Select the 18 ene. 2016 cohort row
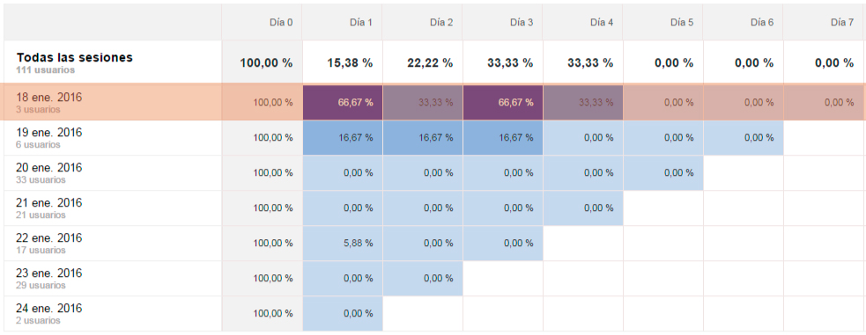The image size is (866, 335). pyautogui.click(x=433, y=102)
